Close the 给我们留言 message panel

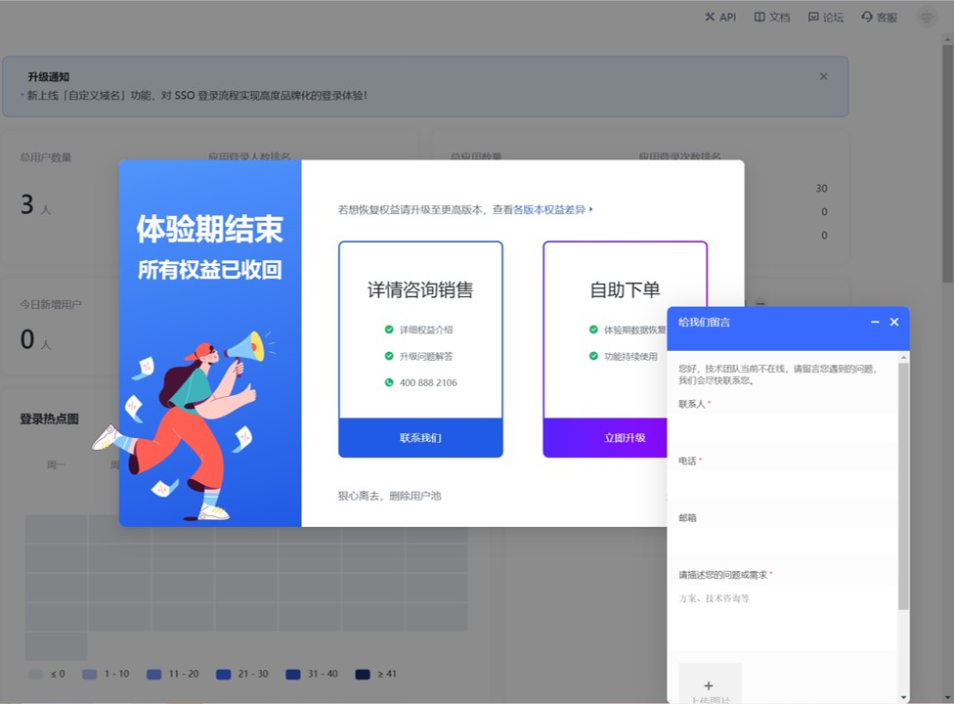click(x=893, y=322)
